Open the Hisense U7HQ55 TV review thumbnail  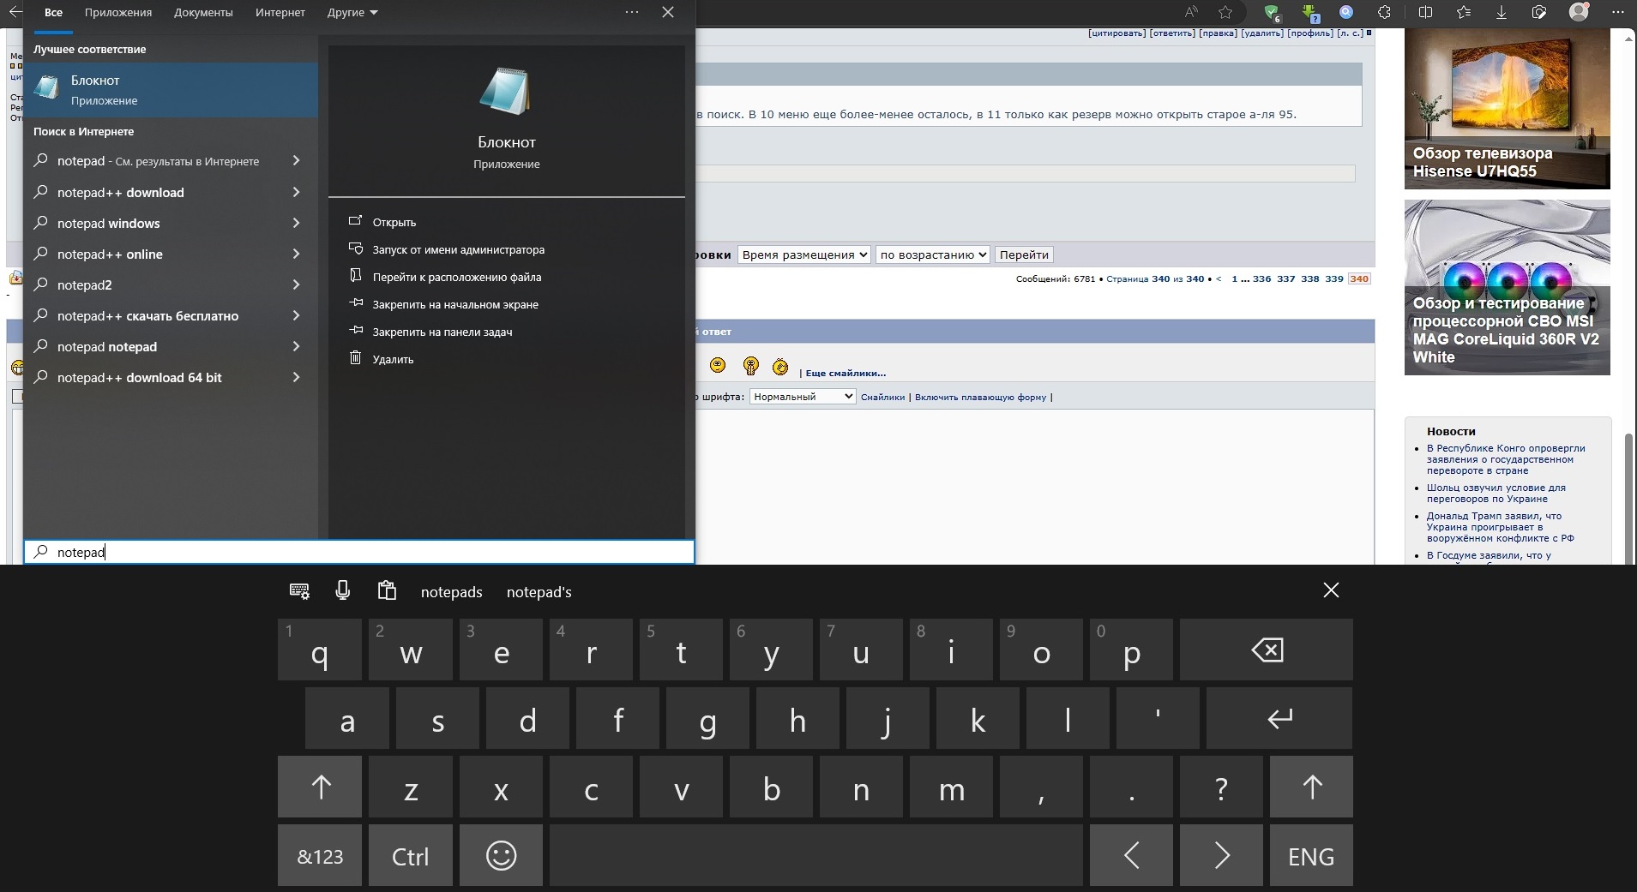tap(1507, 109)
